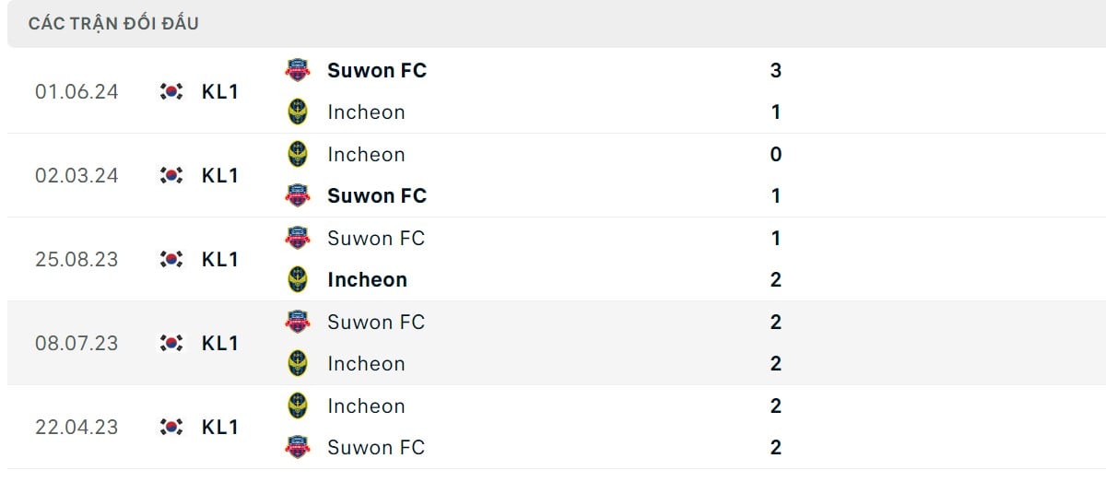
Task: Open Incheon team in 08.07.23 match
Action: pos(366,363)
